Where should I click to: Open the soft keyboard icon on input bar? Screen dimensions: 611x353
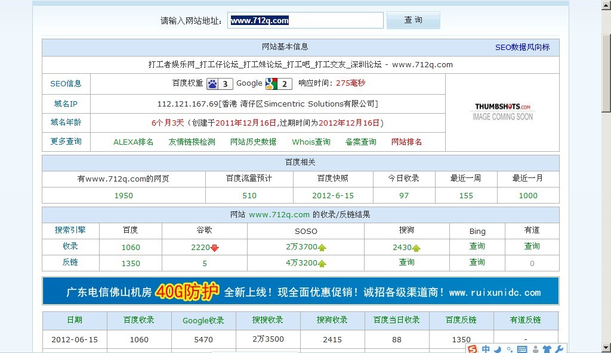pos(522,348)
